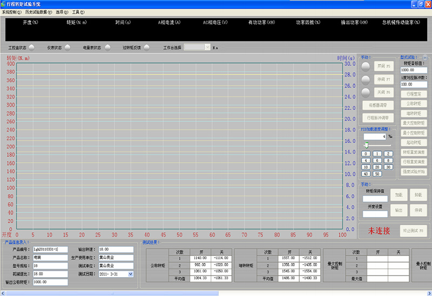This screenshot has height=296, width=432.
Task: Open the 工作台选择 dropdown
Action: click(x=207, y=47)
